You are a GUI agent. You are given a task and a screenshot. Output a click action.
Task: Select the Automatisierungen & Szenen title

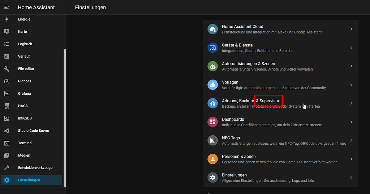click(x=249, y=64)
